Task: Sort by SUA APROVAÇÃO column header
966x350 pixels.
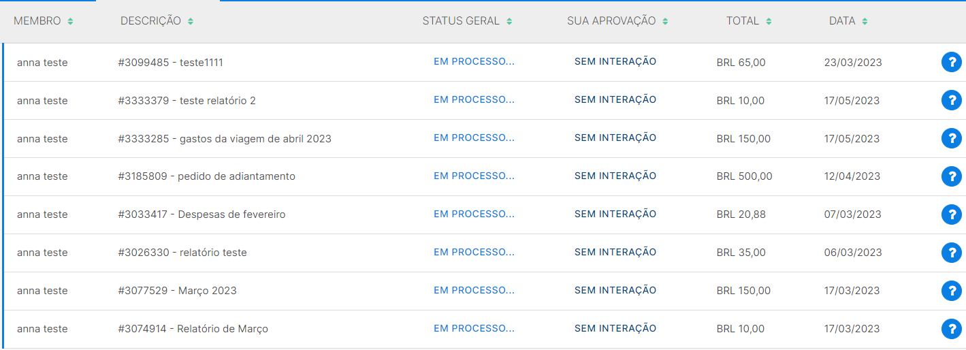Action: [617, 21]
